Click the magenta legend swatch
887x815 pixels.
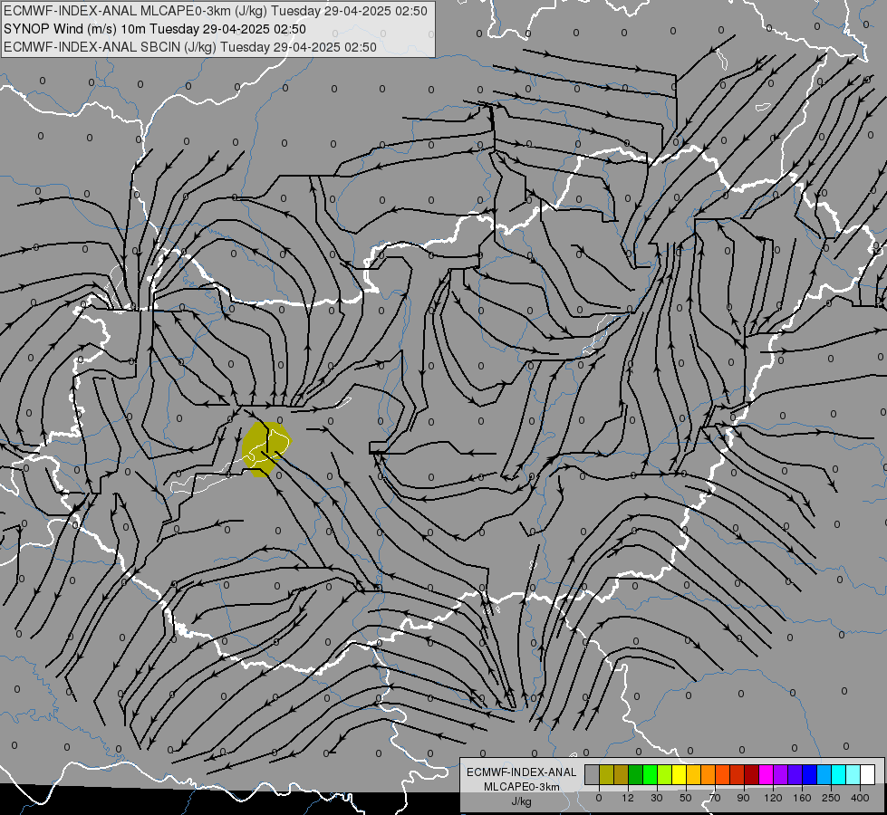[x=766, y=774]
